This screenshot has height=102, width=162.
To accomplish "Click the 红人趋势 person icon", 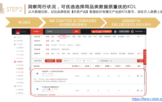I will [15, 44].
